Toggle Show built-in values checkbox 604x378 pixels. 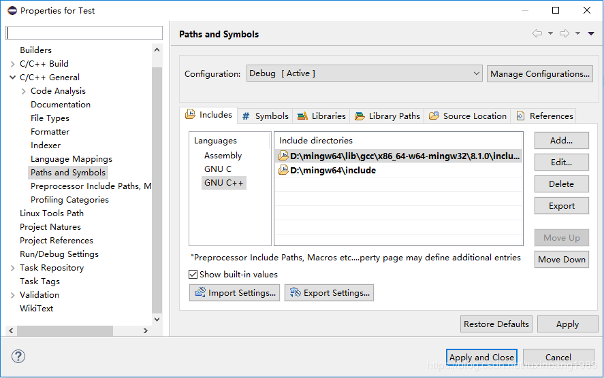(x=193, y=275)
